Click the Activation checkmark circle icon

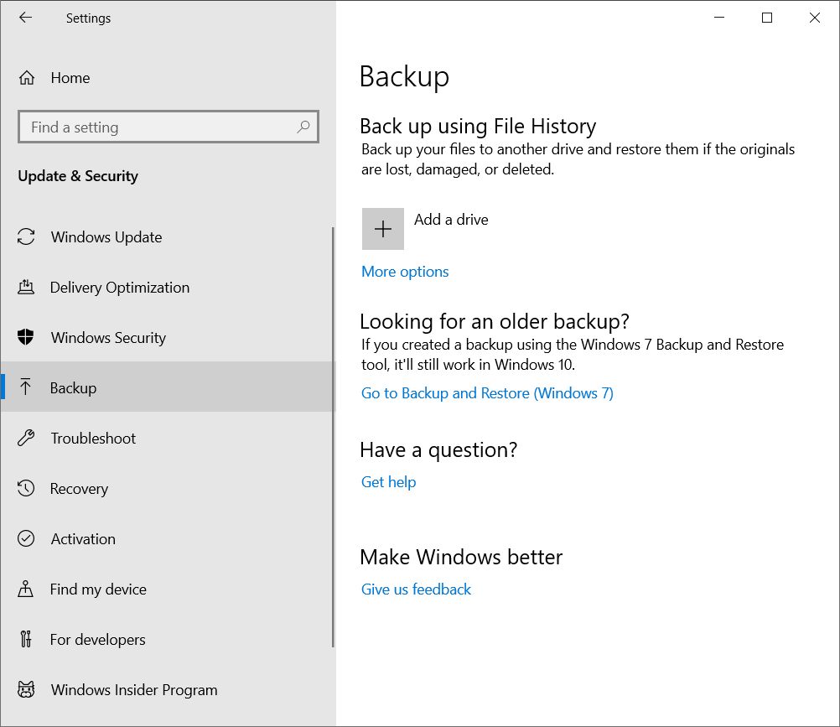click(x=26, y=538)
